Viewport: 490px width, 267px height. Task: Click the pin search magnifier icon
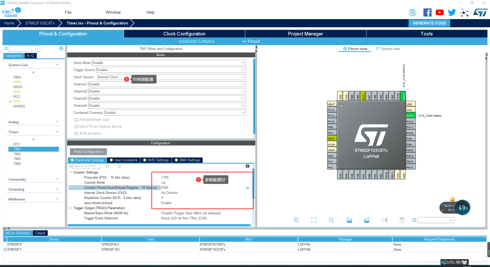pyautogui.click(x=414, y=220)
